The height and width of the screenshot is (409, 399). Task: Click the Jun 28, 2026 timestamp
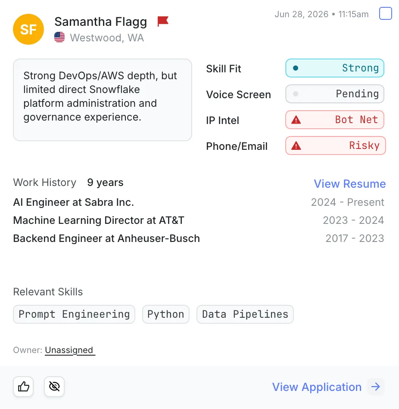pos(321,14)
